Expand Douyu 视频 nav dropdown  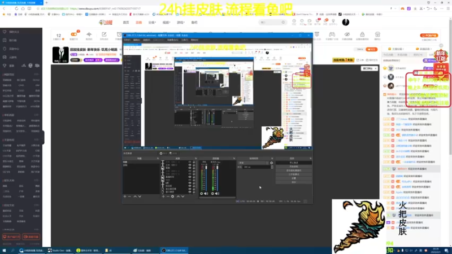166,23
